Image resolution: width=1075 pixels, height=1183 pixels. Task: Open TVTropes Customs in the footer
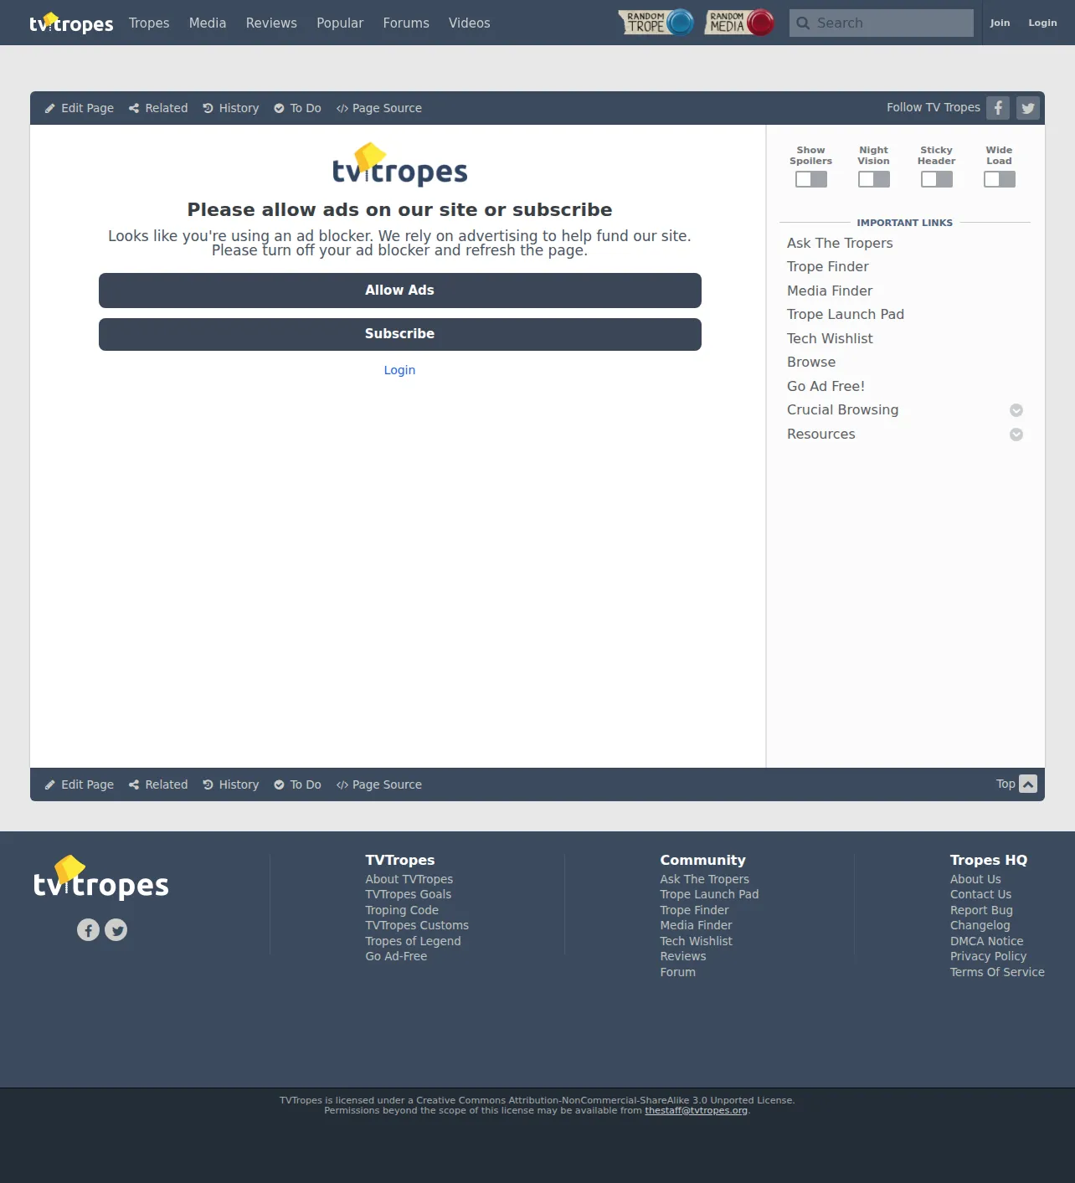[417, 925]
